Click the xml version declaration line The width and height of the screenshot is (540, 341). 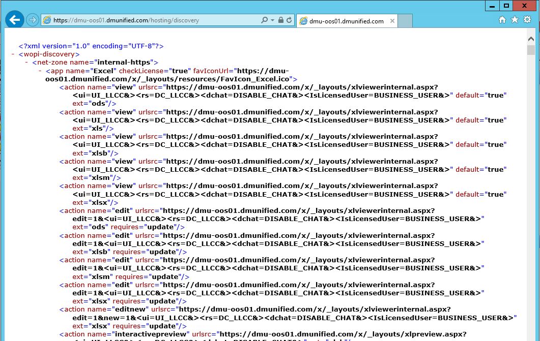pos(91,46)
